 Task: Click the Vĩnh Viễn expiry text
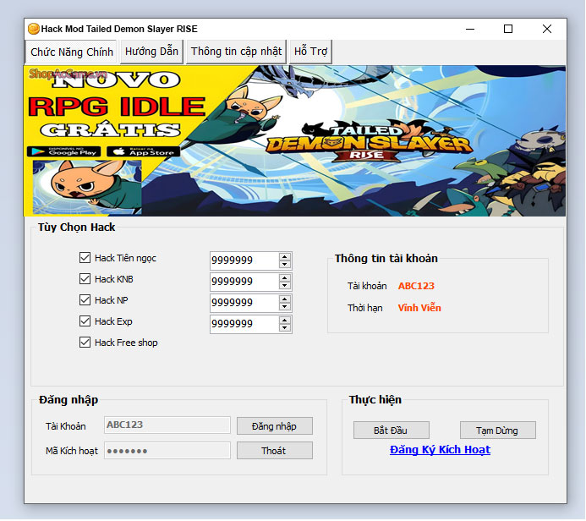pos(419,308)
